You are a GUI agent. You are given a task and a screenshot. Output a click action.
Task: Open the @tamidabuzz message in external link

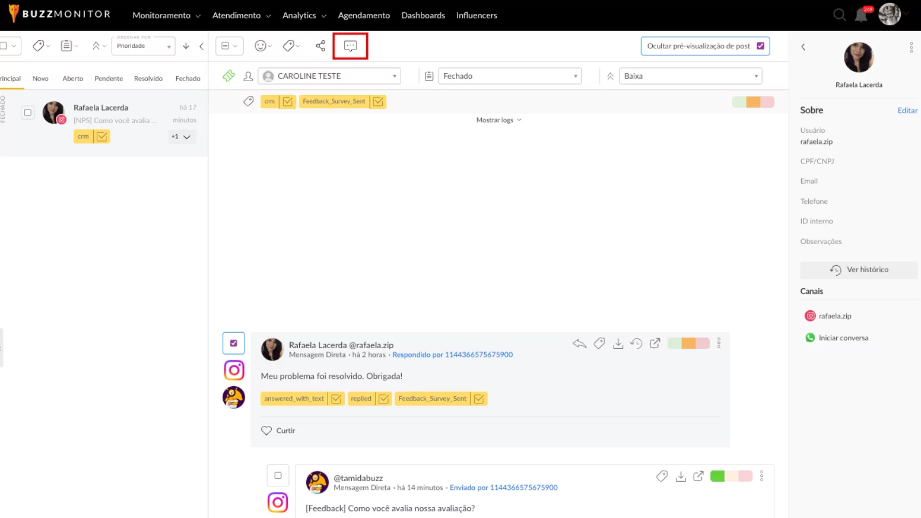(x=698, y=476)
